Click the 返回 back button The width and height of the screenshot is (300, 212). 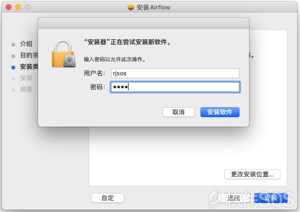point(234,198)
